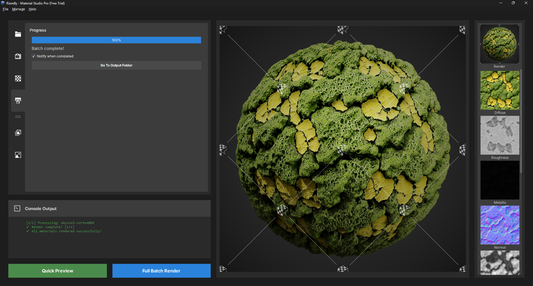Click the 'Render' thumbnail label

[x=499, y=67]
